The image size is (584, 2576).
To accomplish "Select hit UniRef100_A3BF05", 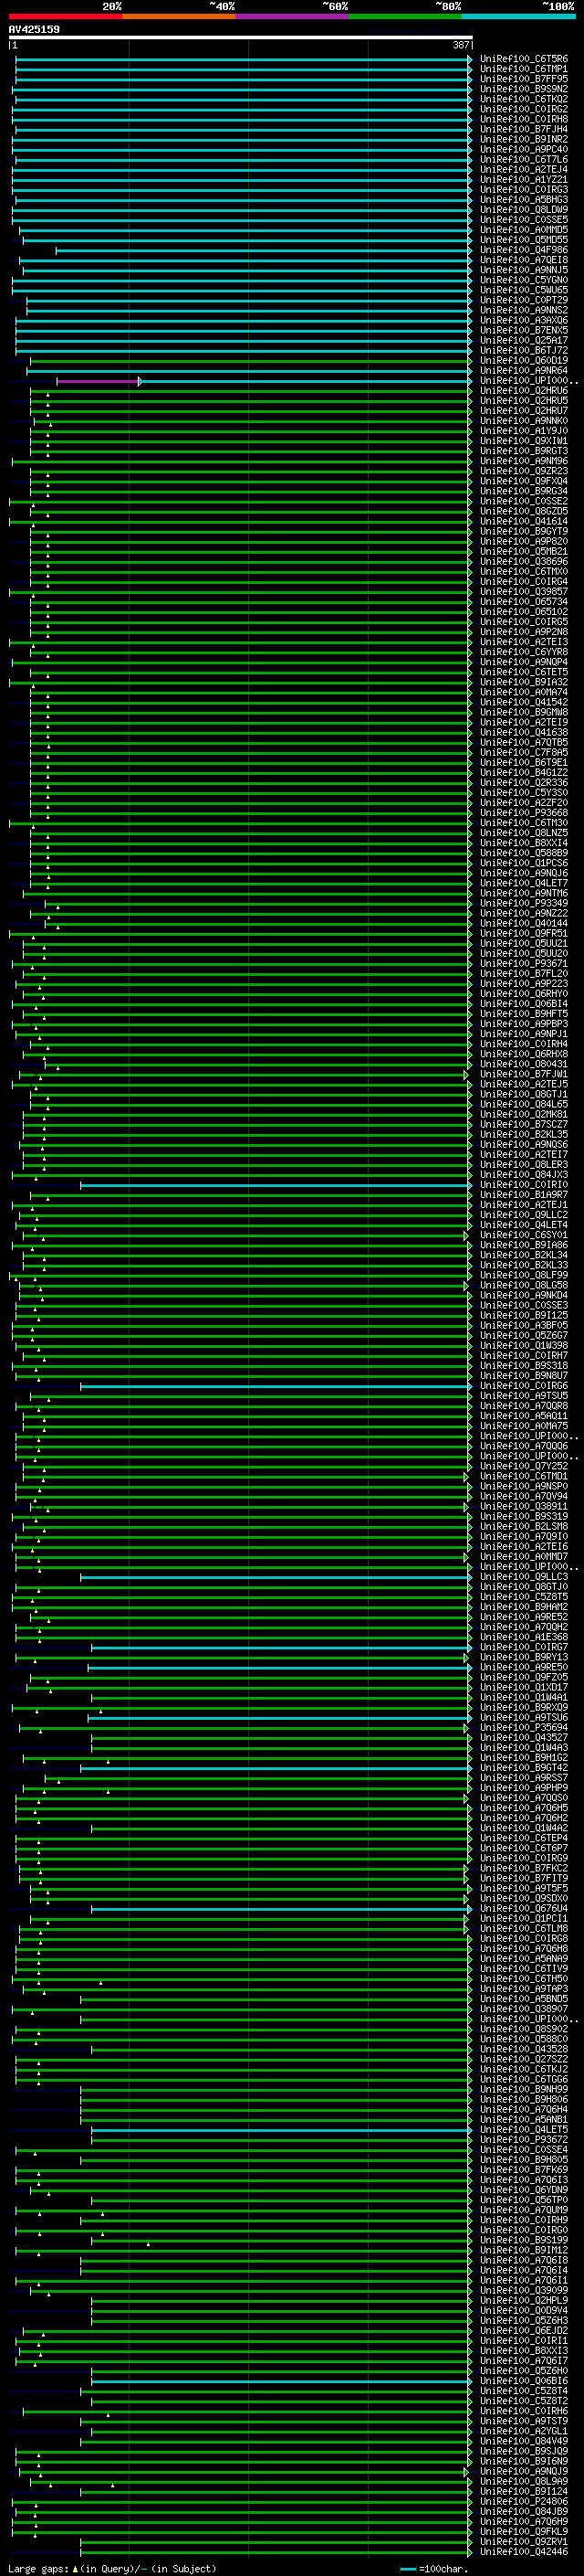I will [524, 1326].
